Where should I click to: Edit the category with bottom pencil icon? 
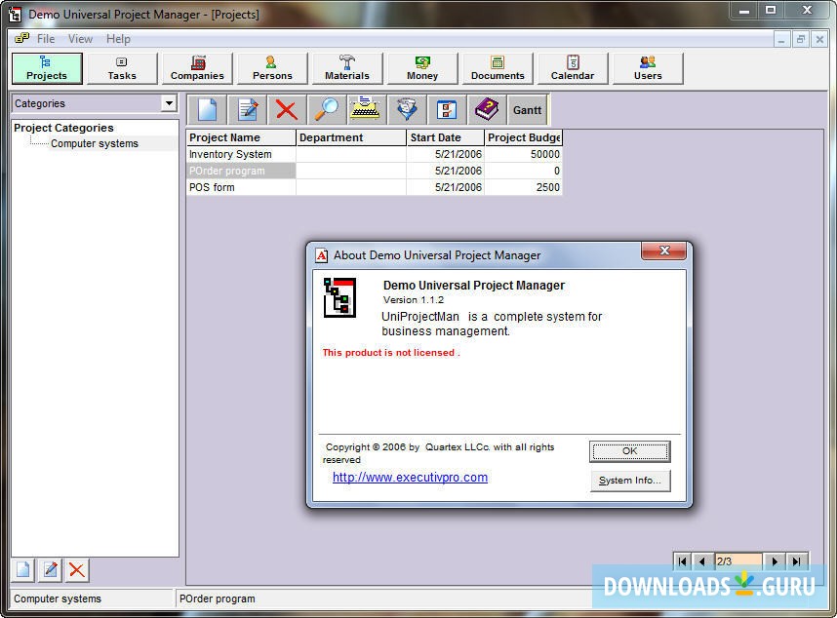(x=50, y=570)
